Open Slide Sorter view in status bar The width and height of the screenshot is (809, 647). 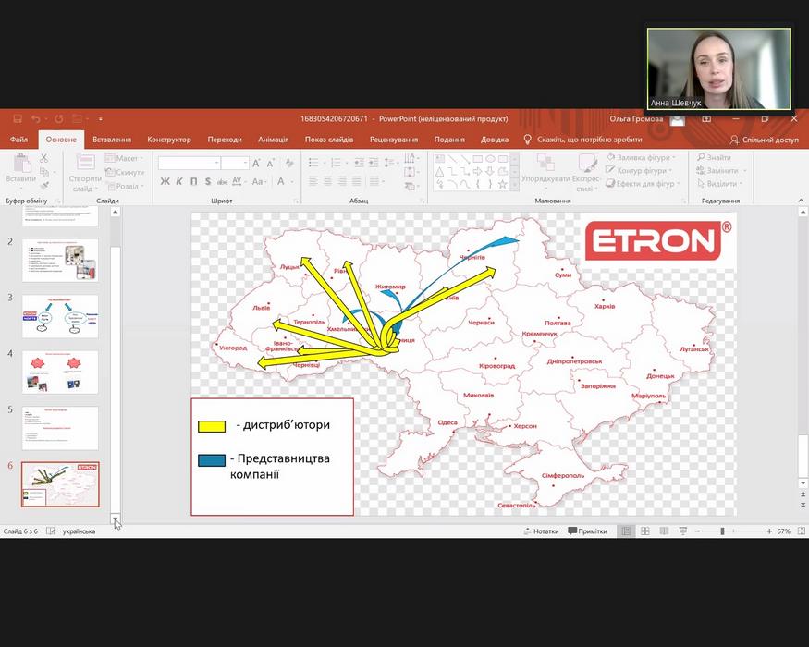[x=644, y=531]
